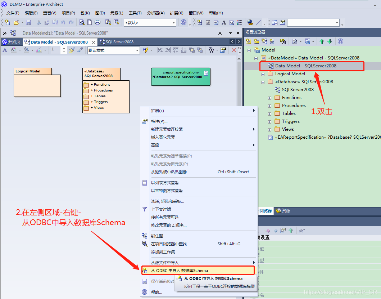Click the Print printer icon
This screenshot has height=299, width=381.
97,23
